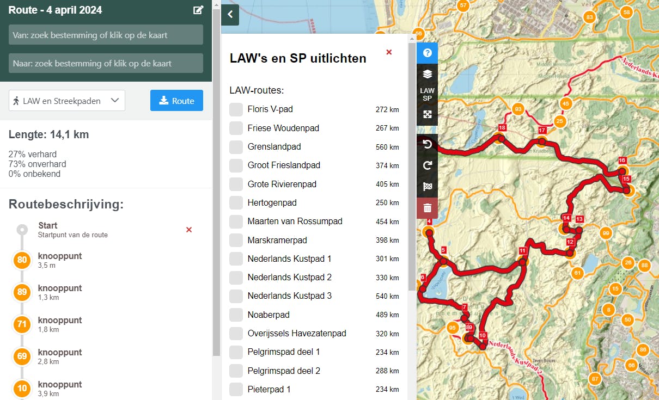Image resolution: width=659 pixels, height=400 pixels.
Task: Open the help panel via question mark icon
Action: (x=427, y=53)
